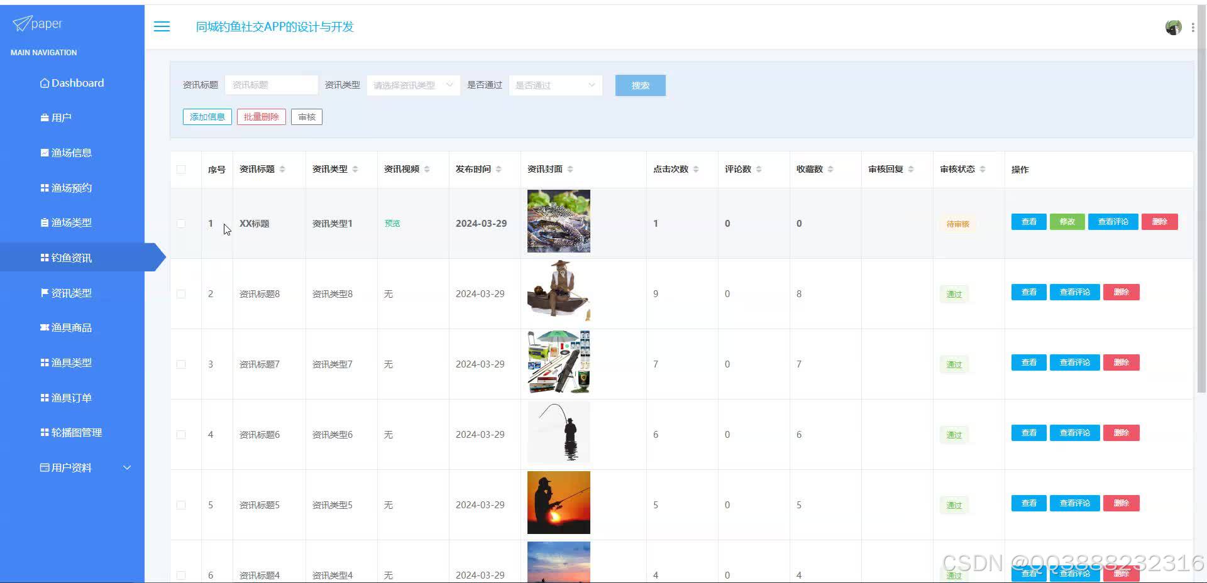Check the row for 资讯标题8
The height and width of the screenshot is (583, 1207).
[181, 294]
